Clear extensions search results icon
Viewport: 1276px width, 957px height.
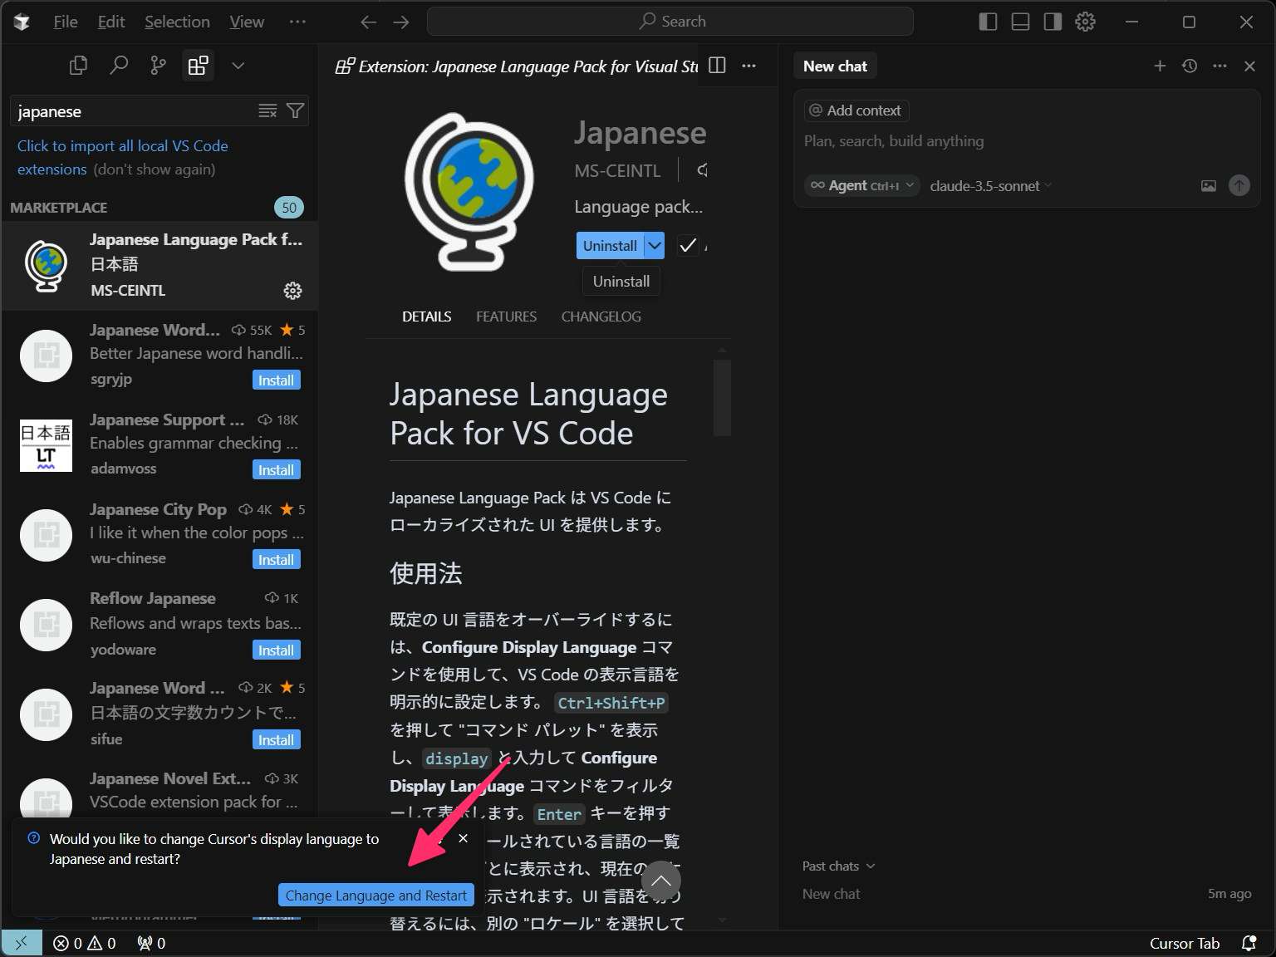267,111
